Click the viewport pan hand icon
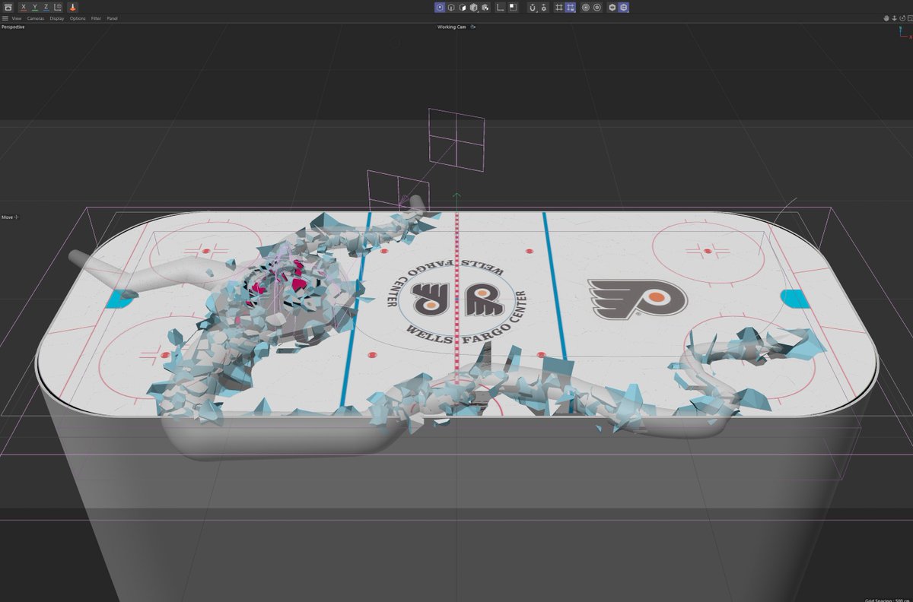The width and height of the screenshot is (913, 602). 886,18
